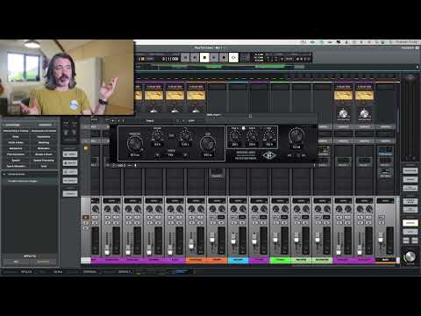The width and height of the screenshot is (421, 316).
Task: Click the Stop button in the transport
Action: (204, 58)
